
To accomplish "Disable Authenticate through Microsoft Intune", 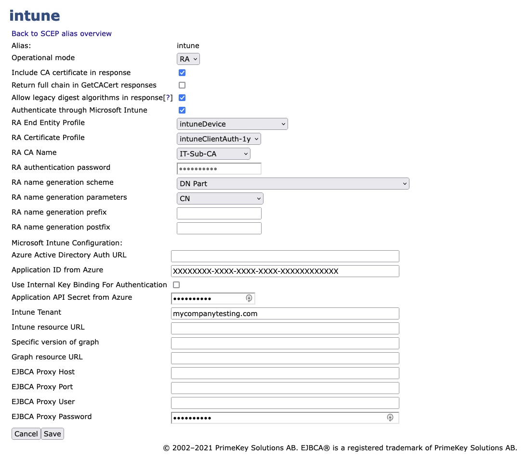I will (x=182, y=110).
